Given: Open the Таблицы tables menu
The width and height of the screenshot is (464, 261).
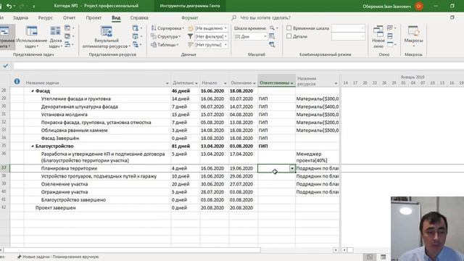Looking at the screenshot, I should pyautogui.click(x=165, y=45).
